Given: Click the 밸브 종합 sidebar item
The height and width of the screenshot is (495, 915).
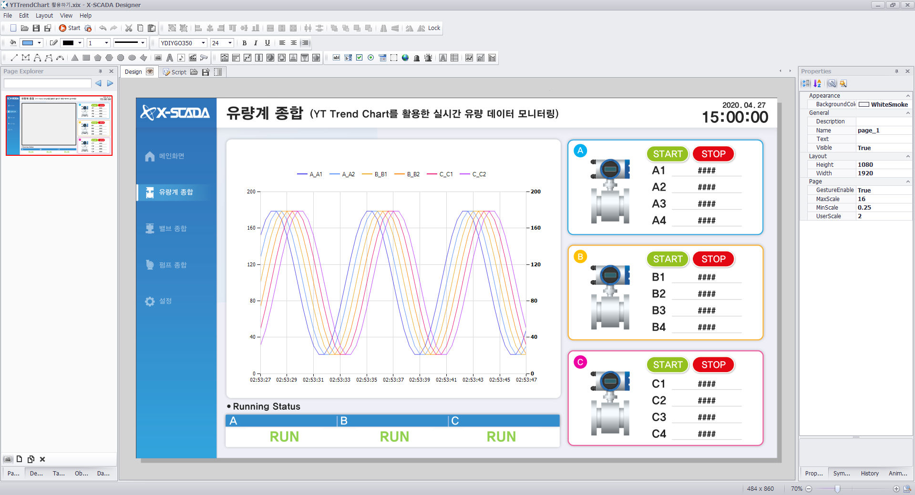Looking at the screenshot, I should pyautogui.click(x=166, y=229).
